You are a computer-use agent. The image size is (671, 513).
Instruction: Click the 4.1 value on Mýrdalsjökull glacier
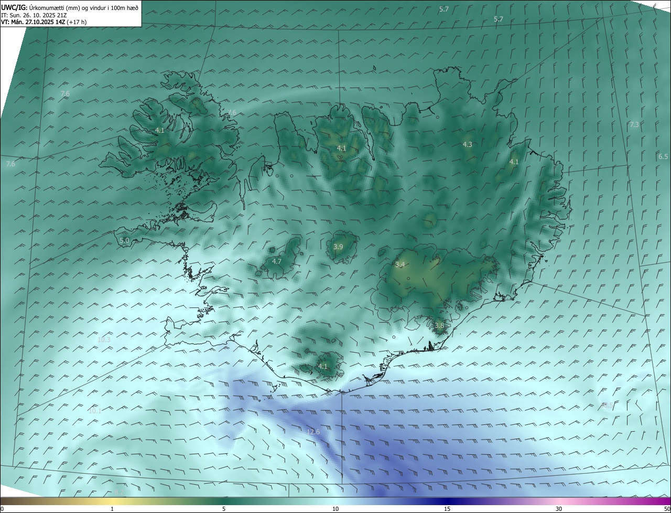coord(322,366)
